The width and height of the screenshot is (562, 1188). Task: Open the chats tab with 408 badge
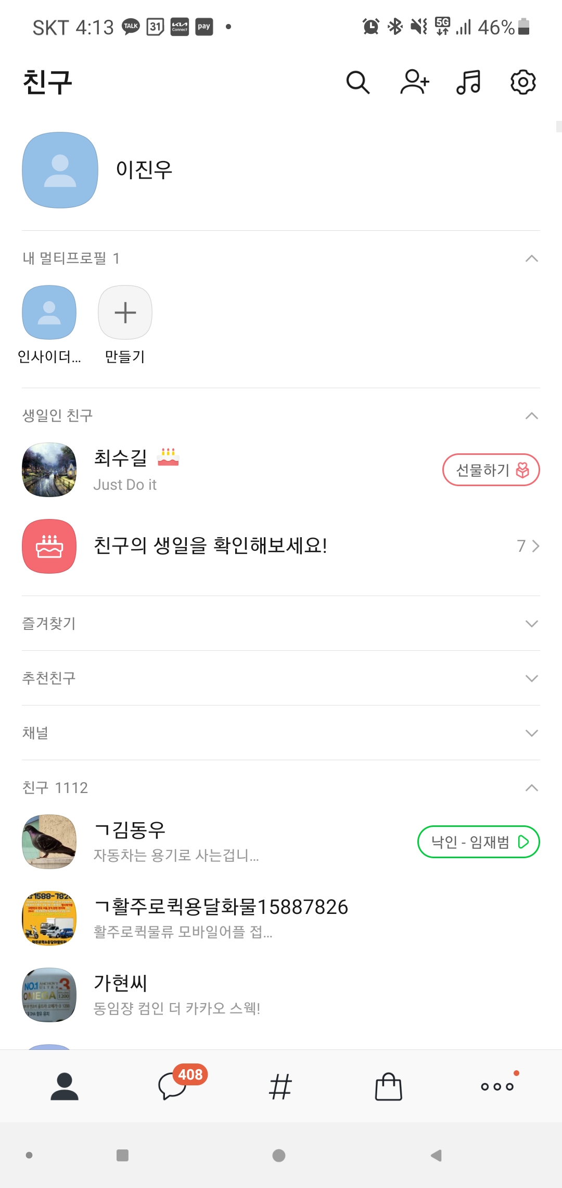tap(173, 1086)
